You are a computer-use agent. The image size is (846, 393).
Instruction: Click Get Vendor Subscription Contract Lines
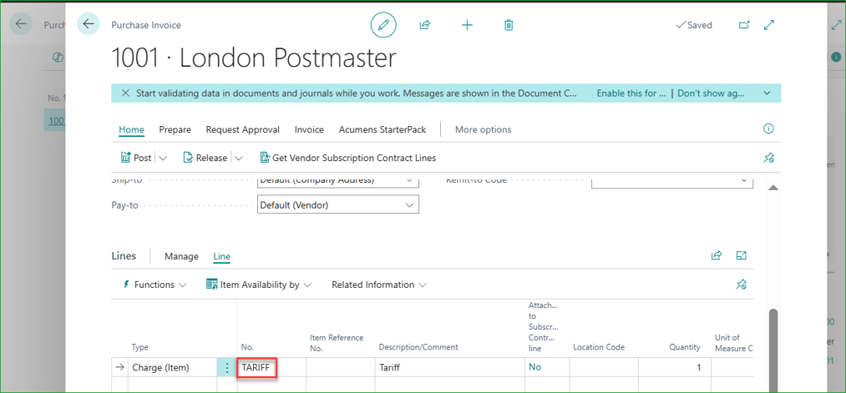coord(348,158)
